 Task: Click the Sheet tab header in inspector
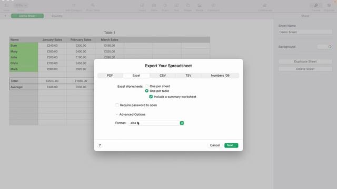click(305, 16)
